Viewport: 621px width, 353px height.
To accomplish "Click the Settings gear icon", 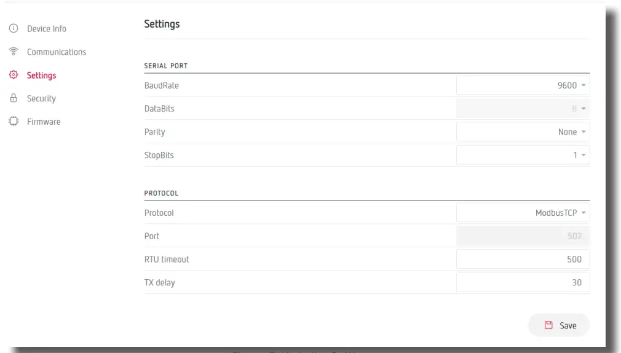I will (x=13, y=75).
